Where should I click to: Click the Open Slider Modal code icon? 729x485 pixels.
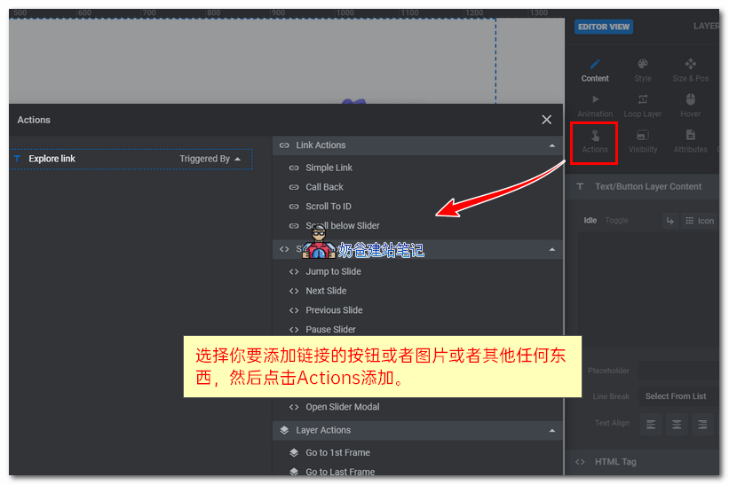[x=294, y=407]
